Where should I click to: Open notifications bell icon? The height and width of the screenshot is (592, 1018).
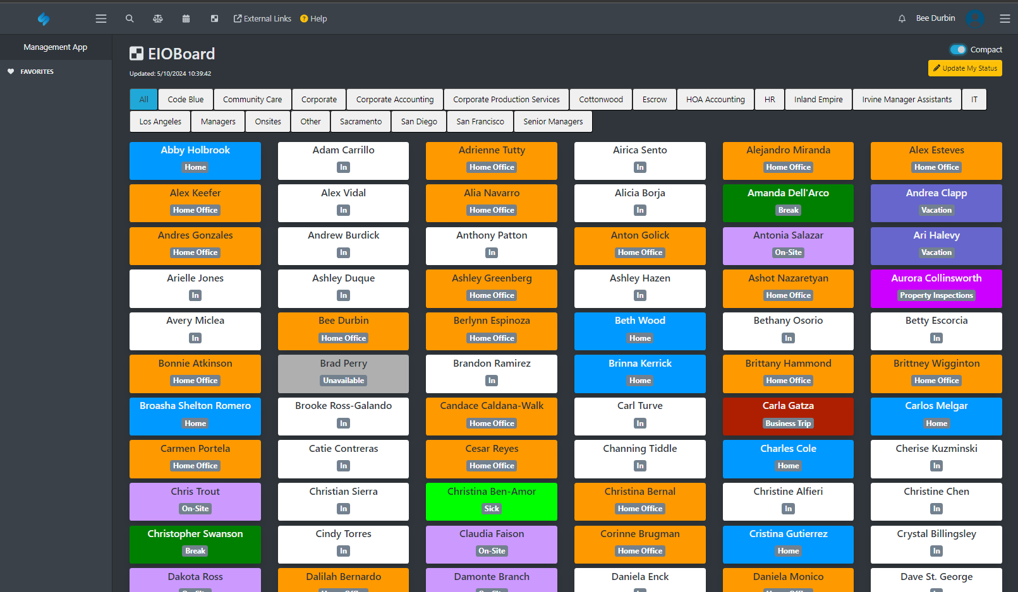point(902,19)
